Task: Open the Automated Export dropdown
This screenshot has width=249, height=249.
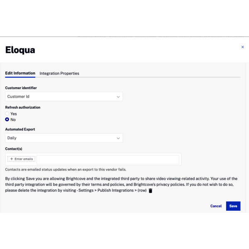Action: 64,138
